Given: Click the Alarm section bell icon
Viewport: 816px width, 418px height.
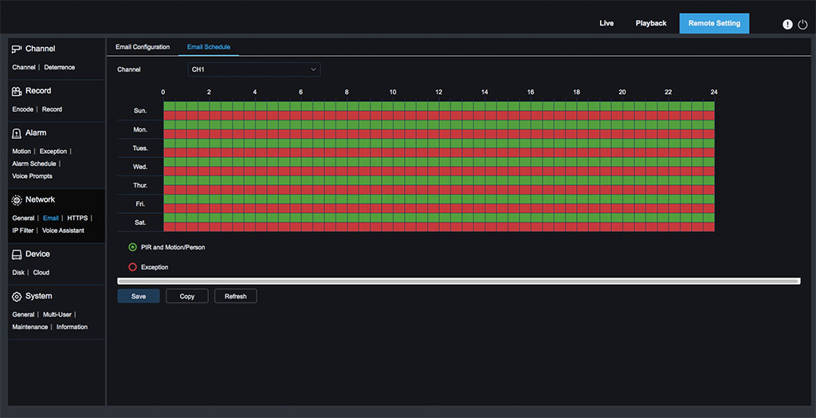Looking at the screenshot, I should pos(17,133).
